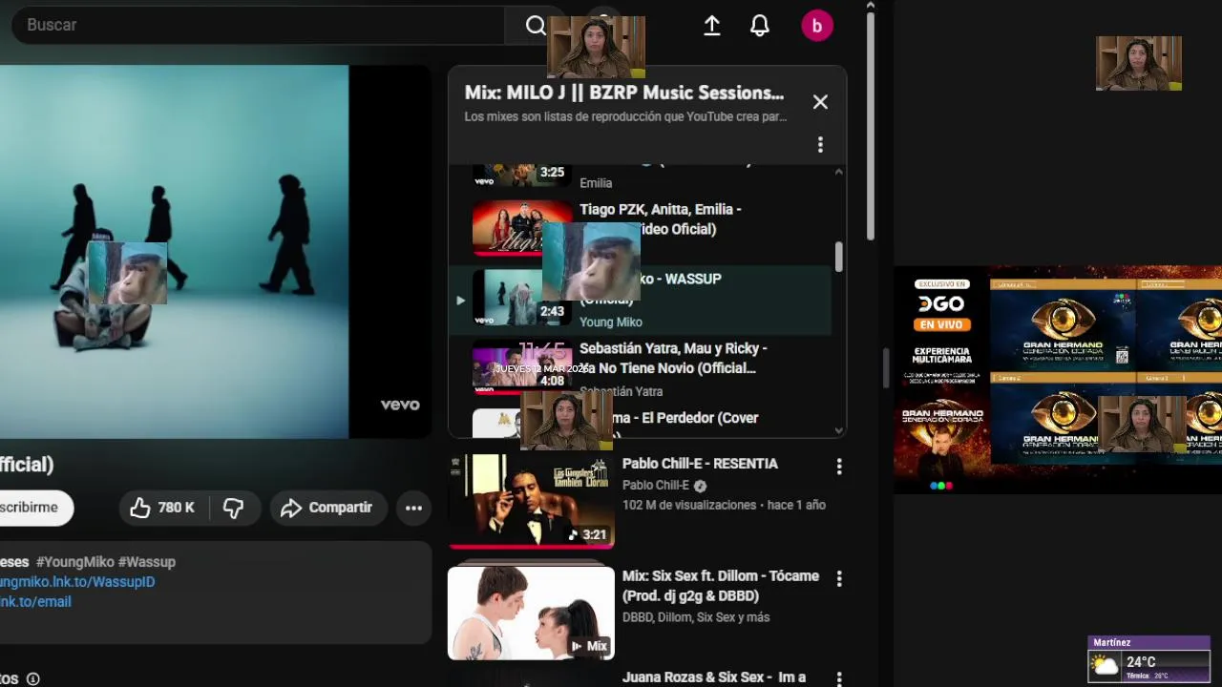
Task: Click the Buscar search field
Action: point(258,25)
